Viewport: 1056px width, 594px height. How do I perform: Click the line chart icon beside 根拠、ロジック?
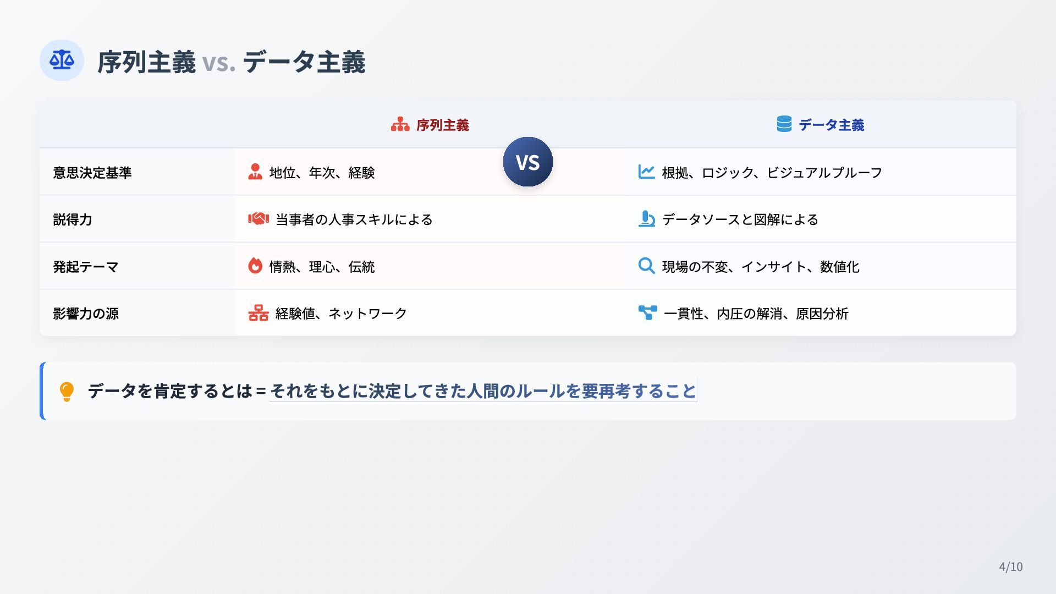point(646,172)
